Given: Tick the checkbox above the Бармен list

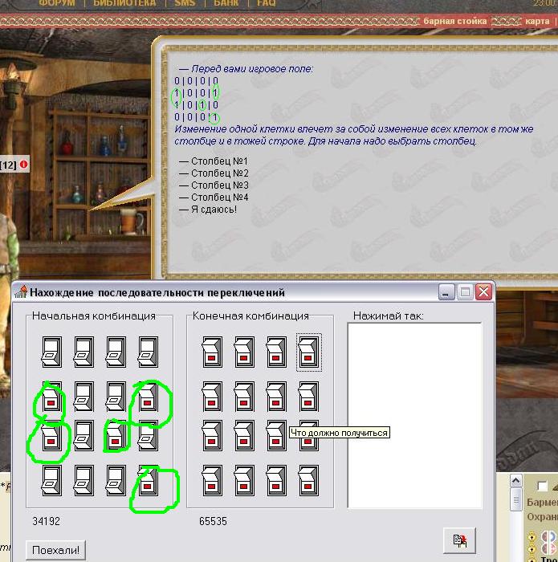Looking at the screenshot, I should 542,486.
